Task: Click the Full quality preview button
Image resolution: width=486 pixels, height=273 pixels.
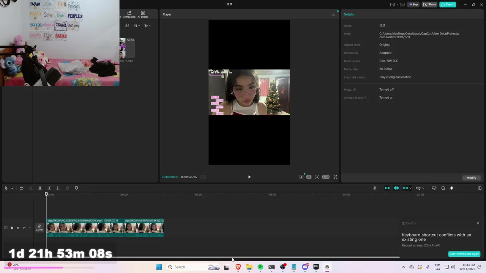Action: coord(309,177)
